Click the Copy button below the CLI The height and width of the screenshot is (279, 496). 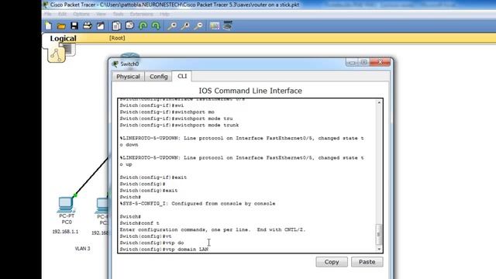tap(332, 262)
